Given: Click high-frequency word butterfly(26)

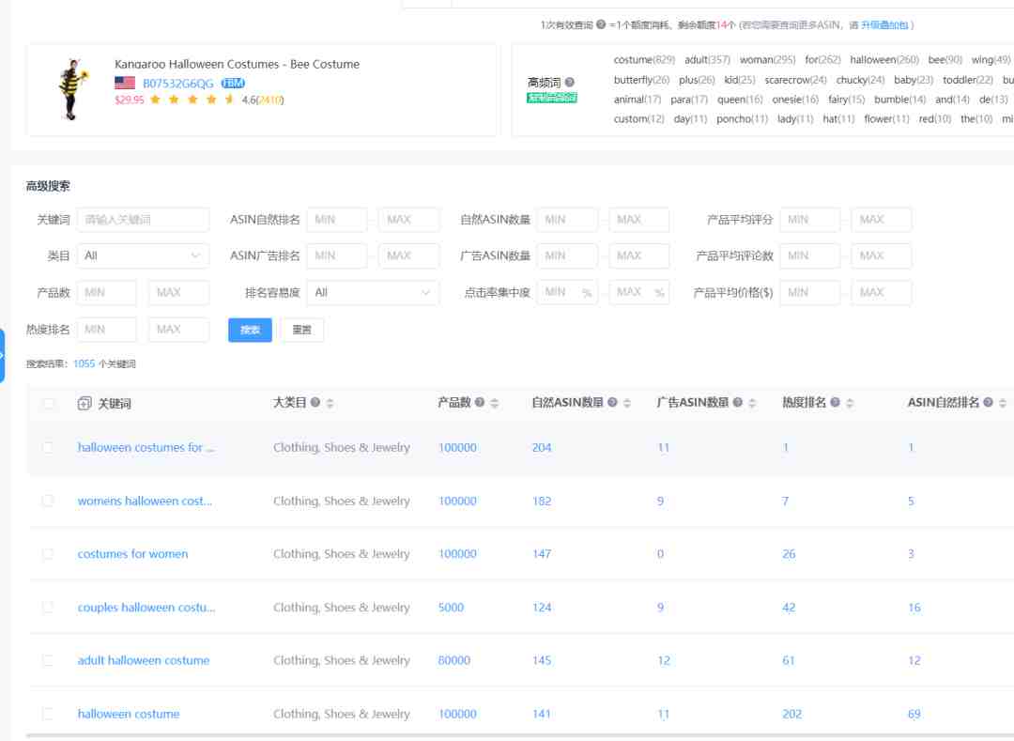Looking at the screenshot, I should click(x=641, y=80).
